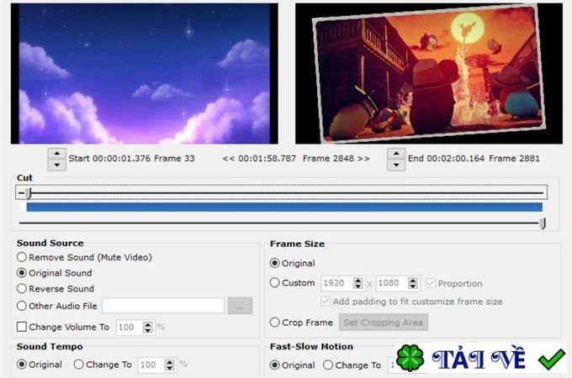Click the End 00:02:00.164 Frame 2881 text
This screenshot has height=378, width=572.
tap(474, 159)
